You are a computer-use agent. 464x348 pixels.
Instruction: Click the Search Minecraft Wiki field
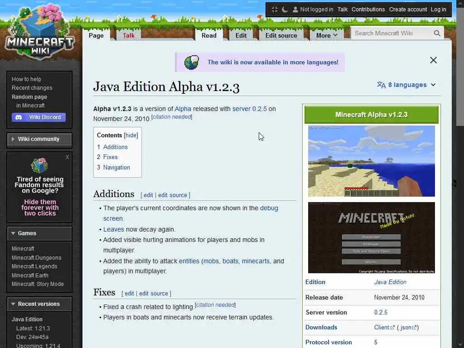pyautogui.click(x=393, y=33)
